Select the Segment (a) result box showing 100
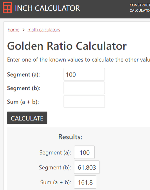Viewport: 150px width, 190px height. pyautogui.click(x=84, y=152)
